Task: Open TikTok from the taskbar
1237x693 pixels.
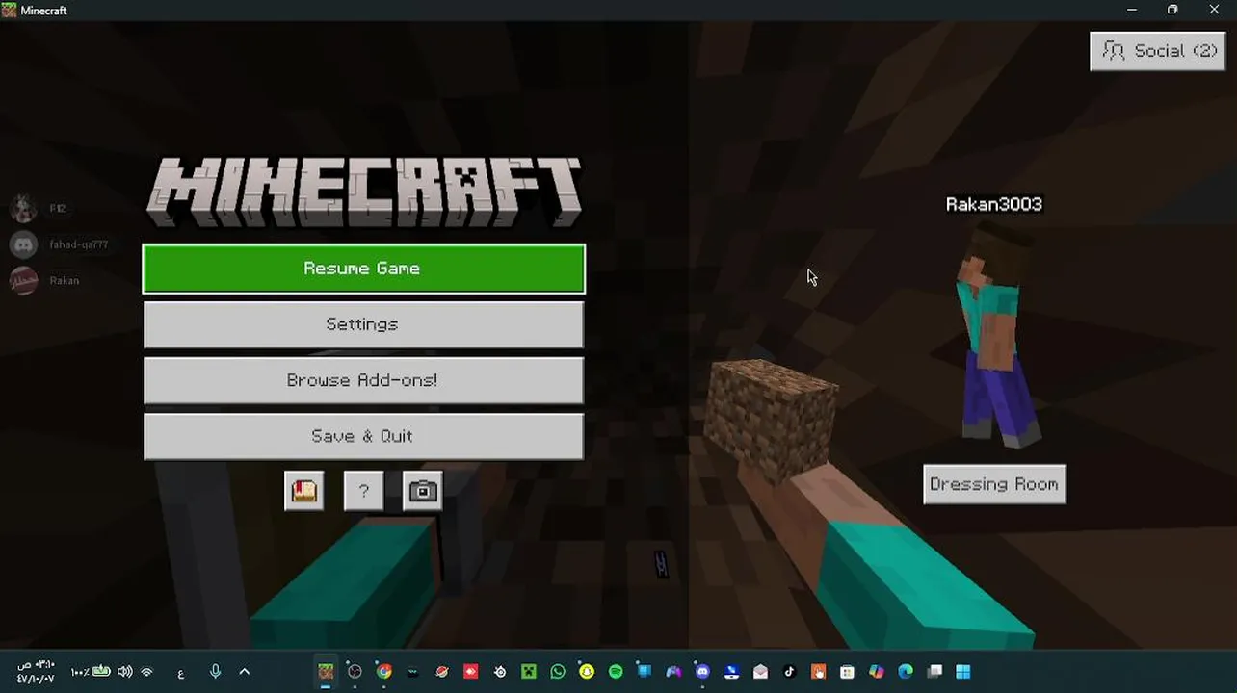Action: [789, 672]
